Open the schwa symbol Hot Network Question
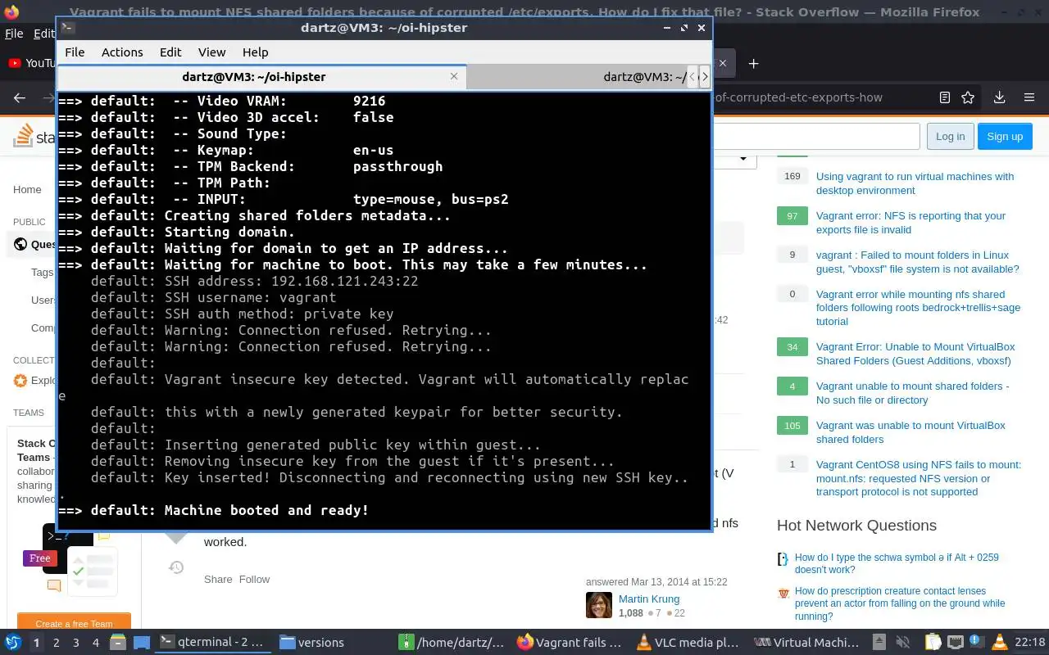Image resolution: width=1049 pixels, height=655 pixels. (x=897, y=563)
